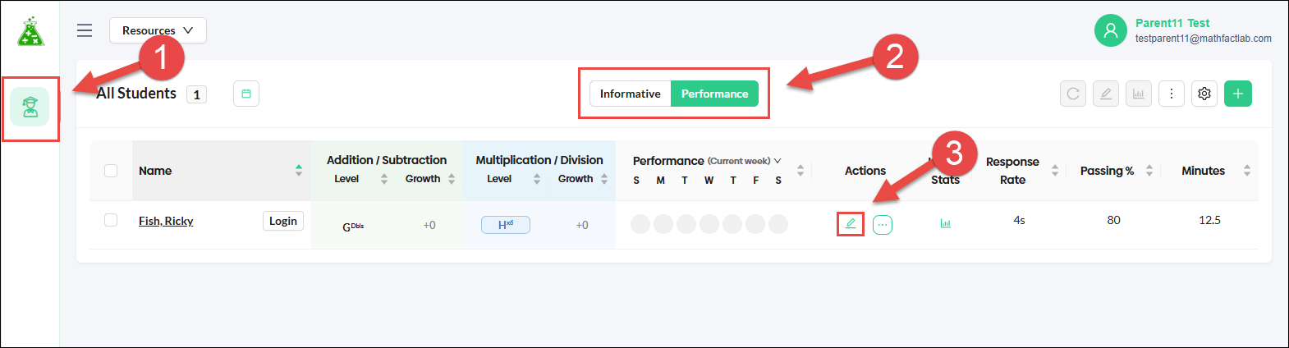Open the settings gear icon

tap(1204, 94)
